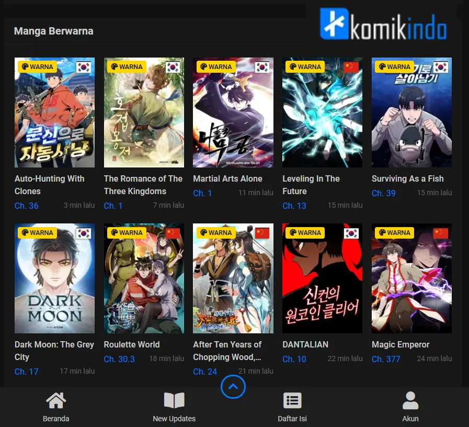469x427 pixels.
Task: Click Martial Arts Alone cover image
Action: coord(233,113)
